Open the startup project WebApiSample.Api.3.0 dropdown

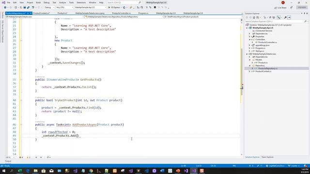(x=91, y=8)
